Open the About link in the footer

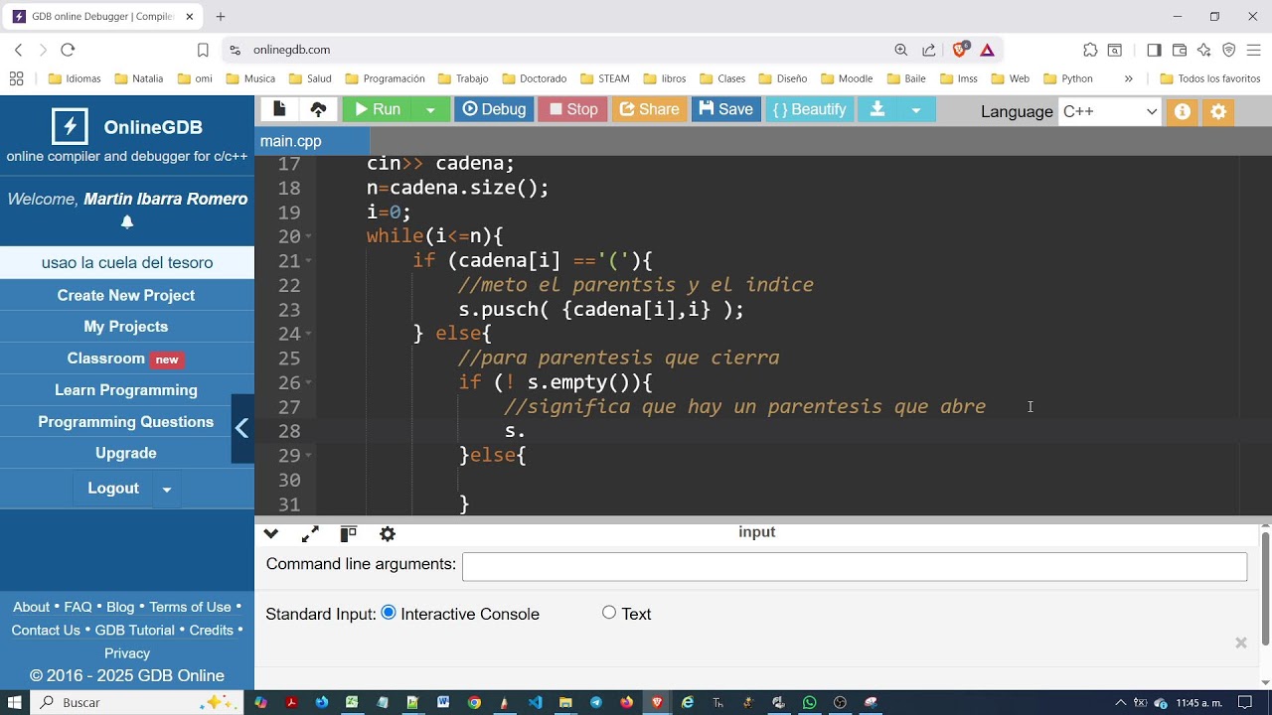point(31,607)
